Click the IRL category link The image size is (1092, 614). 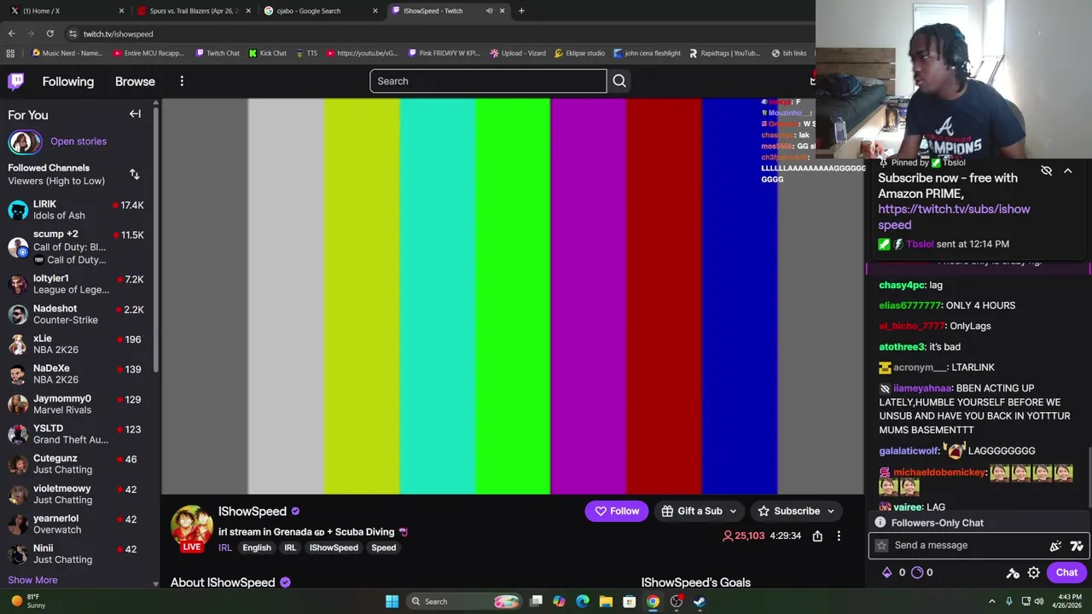pos(225,547)
